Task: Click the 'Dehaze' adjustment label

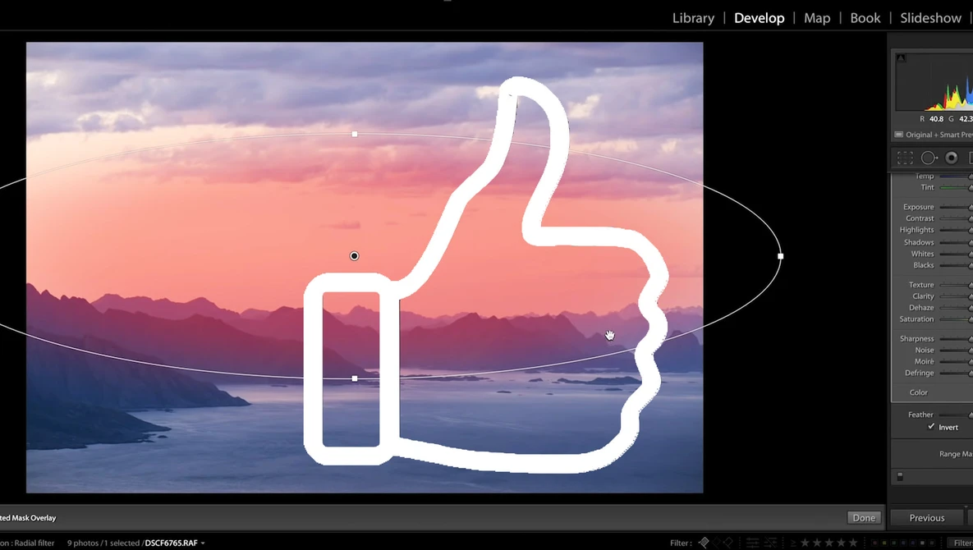Action: [921, 308]
